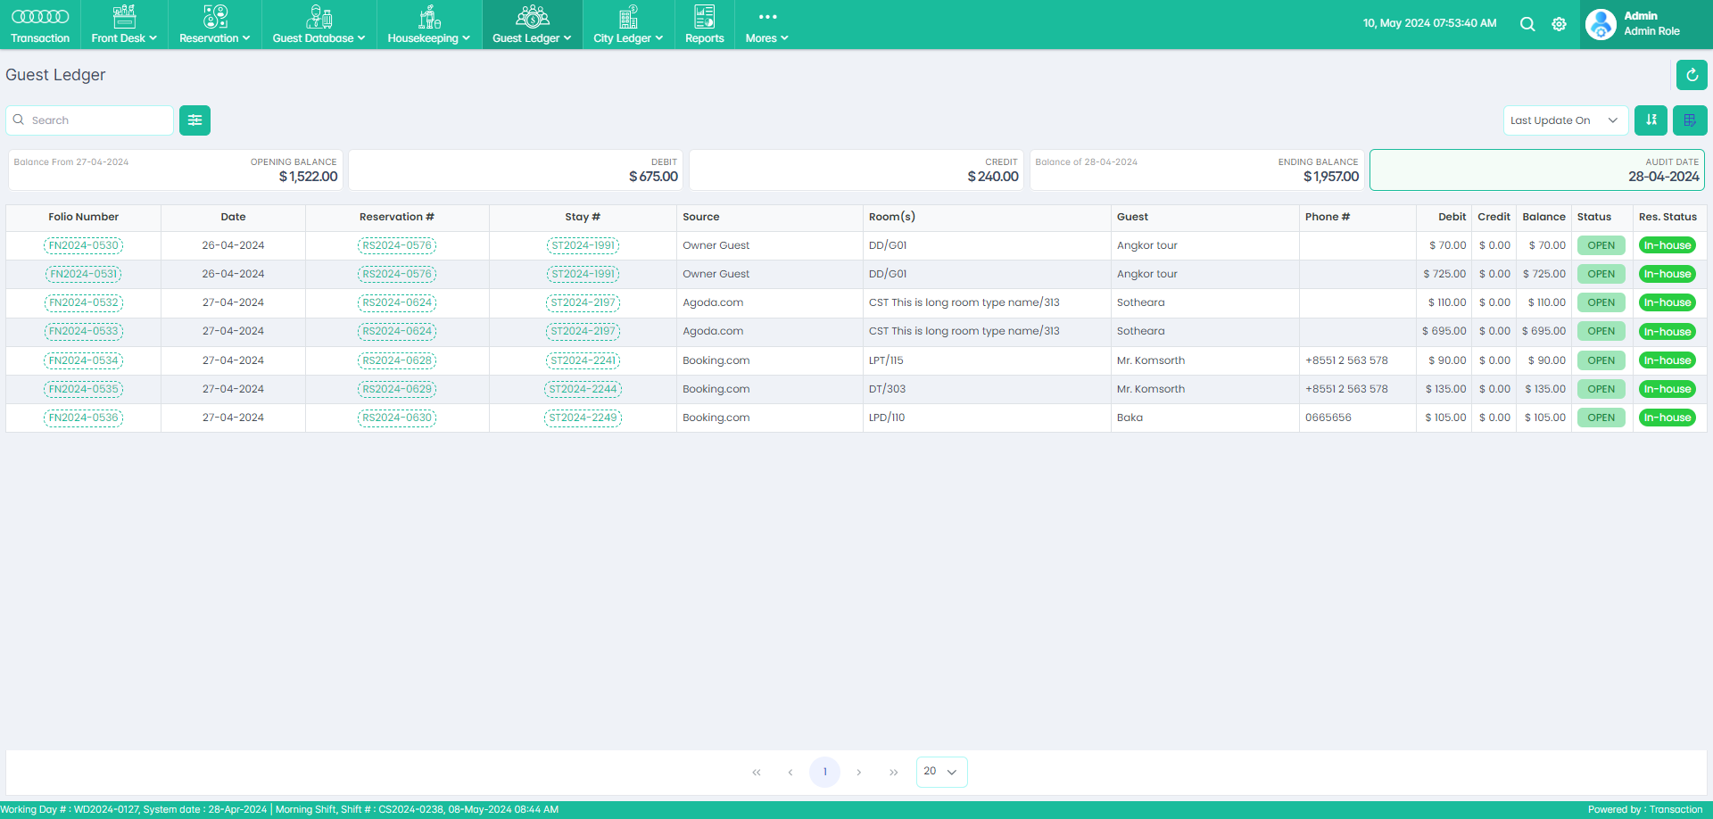Open folio FN2024-0535
Viewport: 1713px width, 819px height.
pos(84,389)
